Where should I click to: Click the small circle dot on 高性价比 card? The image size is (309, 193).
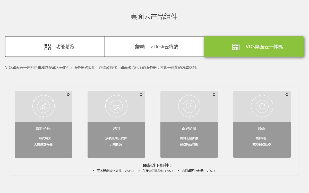point(68,95)
